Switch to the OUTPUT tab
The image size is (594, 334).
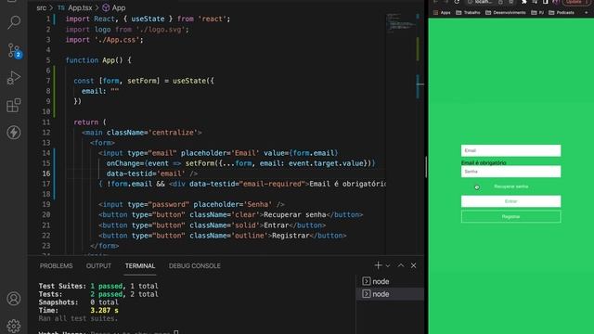(x=98, y=266)
